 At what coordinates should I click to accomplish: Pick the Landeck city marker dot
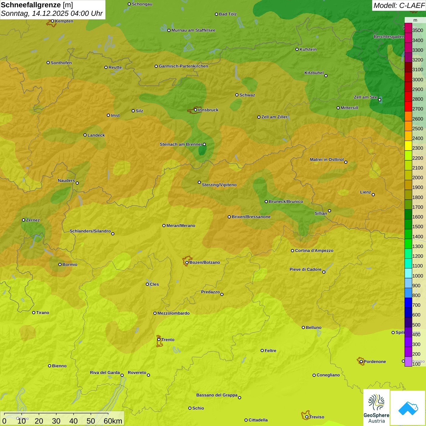85,135
